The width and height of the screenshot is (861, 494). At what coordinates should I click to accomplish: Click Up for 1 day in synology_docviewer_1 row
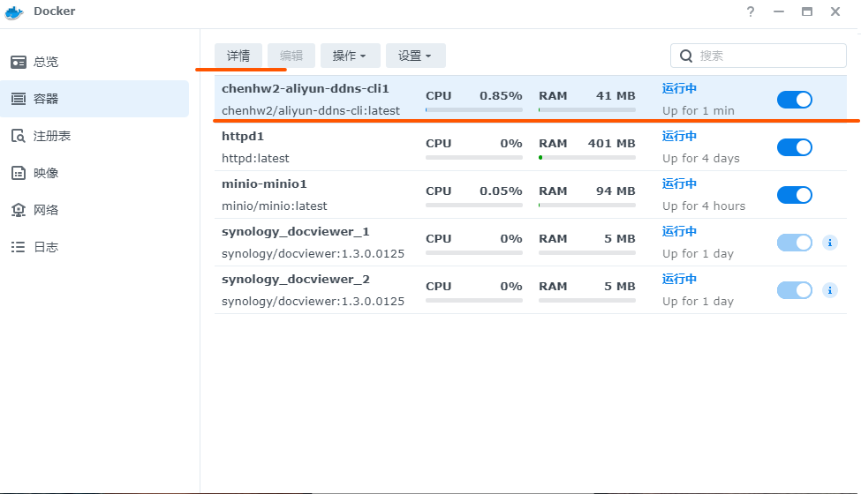[x=698, y=254]
